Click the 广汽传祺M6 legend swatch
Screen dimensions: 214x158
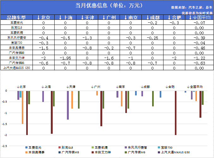pos(126,152)
